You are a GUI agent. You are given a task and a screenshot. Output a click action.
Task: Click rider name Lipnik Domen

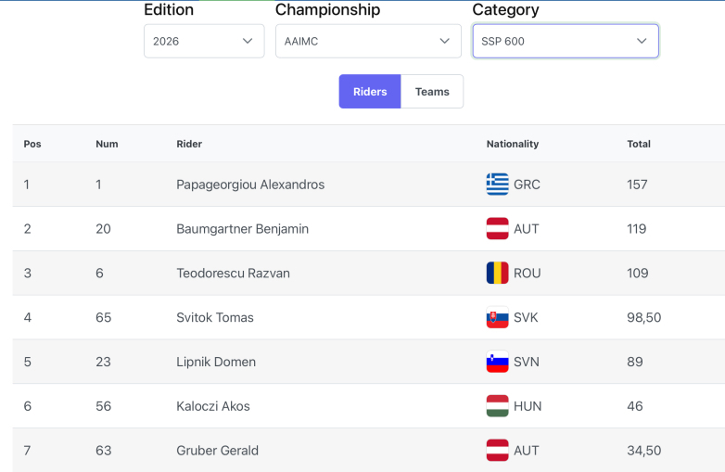216,362
